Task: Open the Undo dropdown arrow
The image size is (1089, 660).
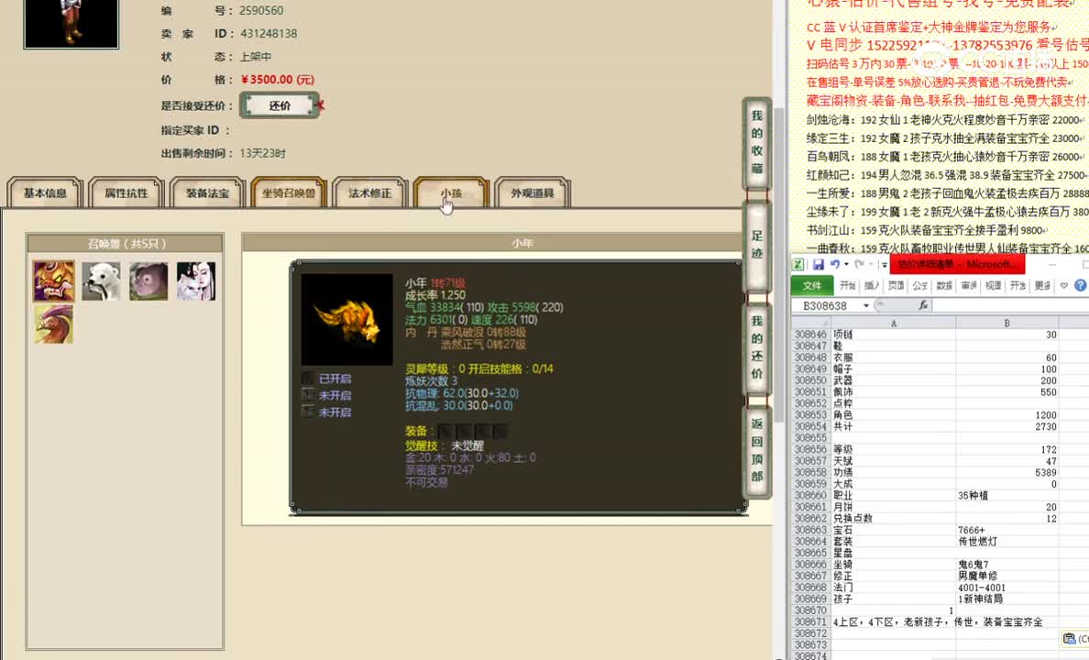Action: (845, 263)
